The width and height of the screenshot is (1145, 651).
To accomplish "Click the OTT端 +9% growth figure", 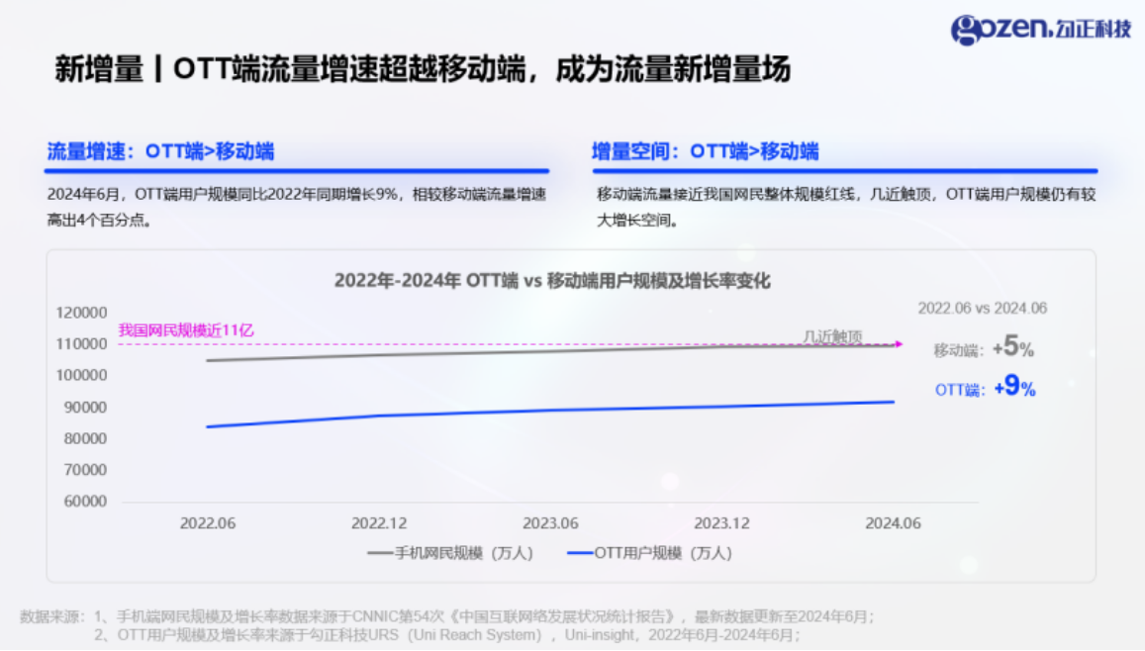I will pos(985,389).
